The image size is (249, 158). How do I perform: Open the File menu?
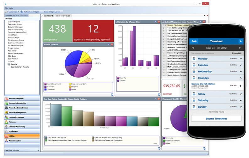tap(6, 8)
